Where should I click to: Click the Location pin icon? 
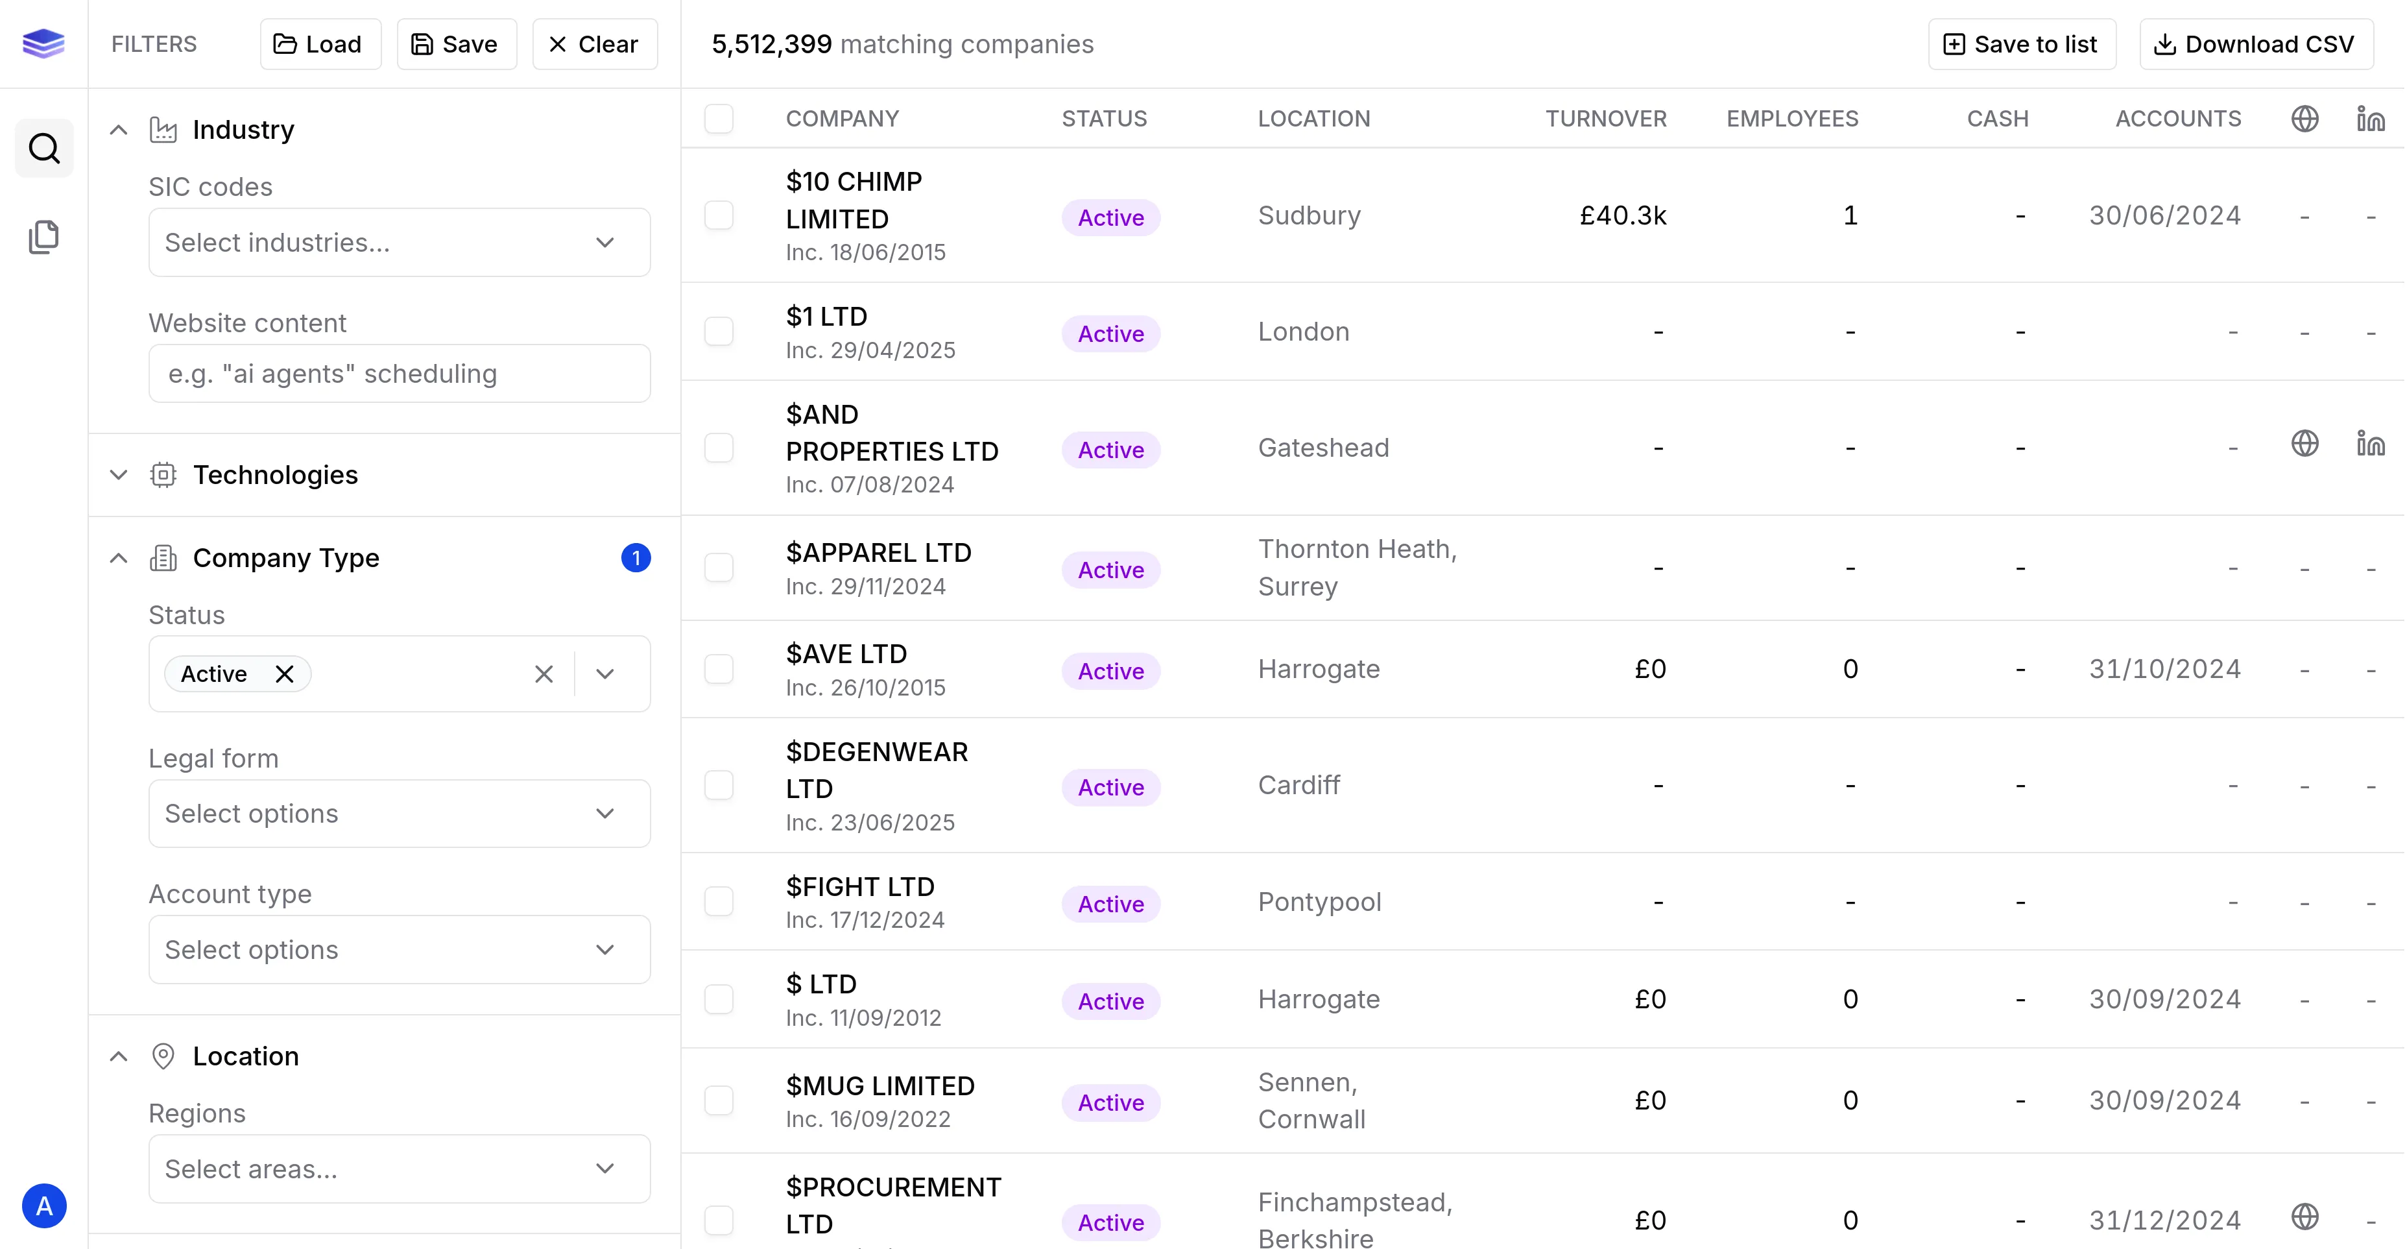[x=163, y=1056]
